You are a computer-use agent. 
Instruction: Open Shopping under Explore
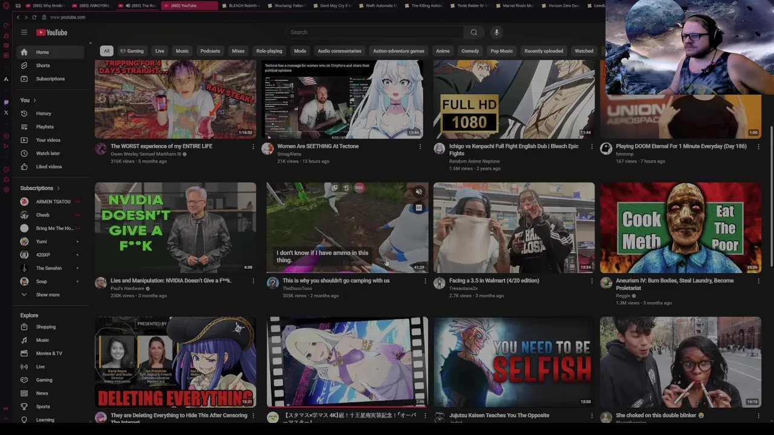pos(50,327)
